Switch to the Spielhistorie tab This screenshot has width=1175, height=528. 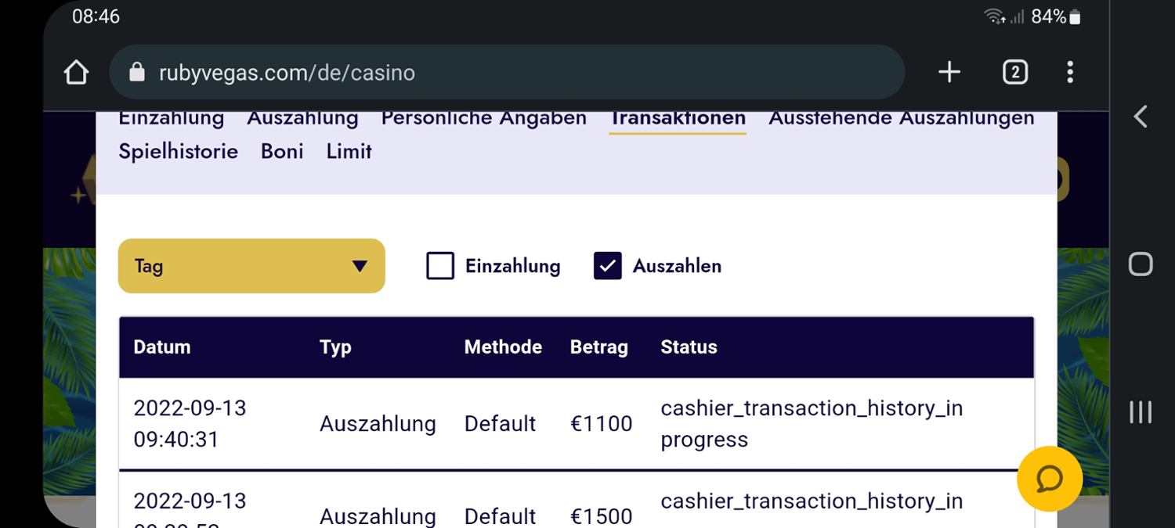178,151
